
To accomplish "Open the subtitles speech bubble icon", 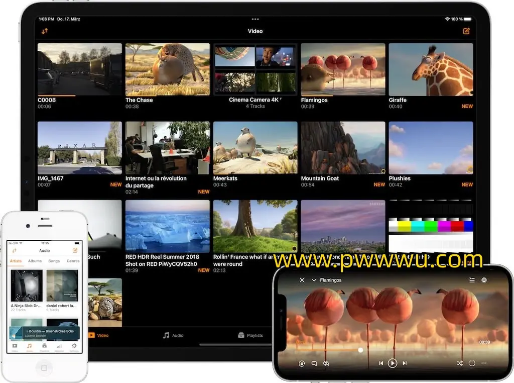I will pyautogui.click(x=314, y=363).
